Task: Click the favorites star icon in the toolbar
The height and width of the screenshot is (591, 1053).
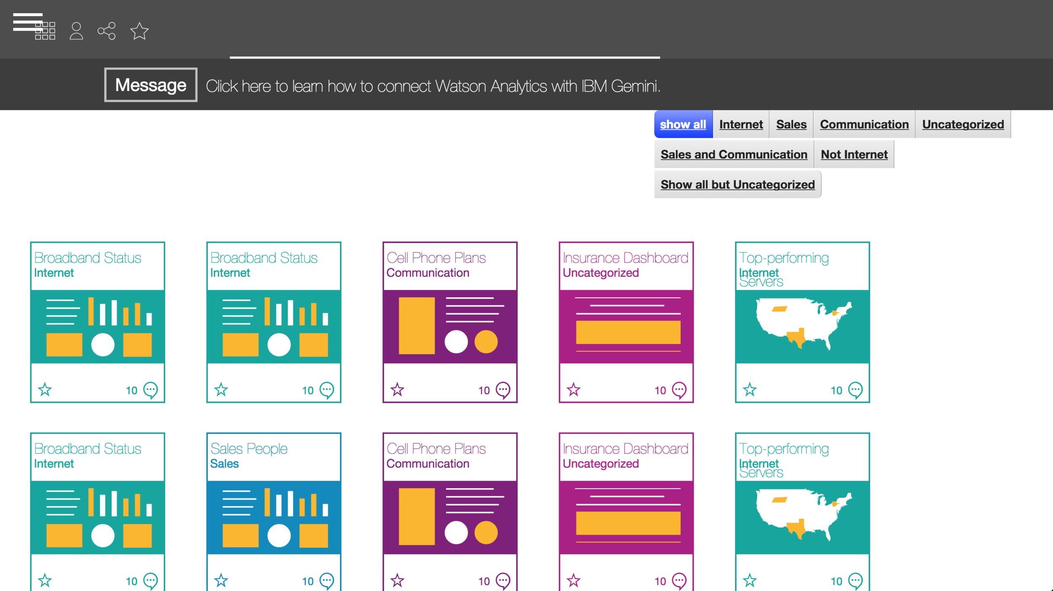Action: pos(139,30)
